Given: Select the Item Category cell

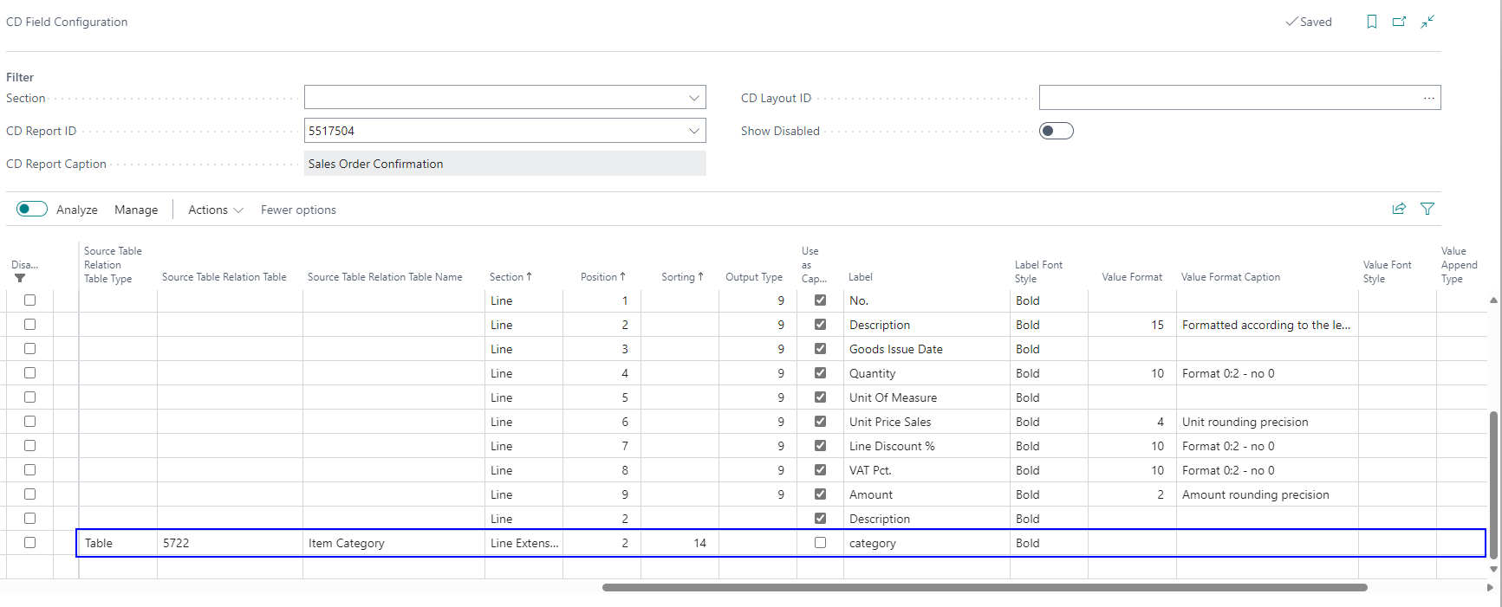Looking at the screenshot, I should pyautogui.click(x=393, y=543).
